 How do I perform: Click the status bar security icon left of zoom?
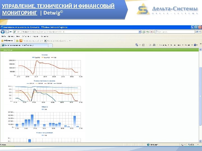(x=182, y=145)
